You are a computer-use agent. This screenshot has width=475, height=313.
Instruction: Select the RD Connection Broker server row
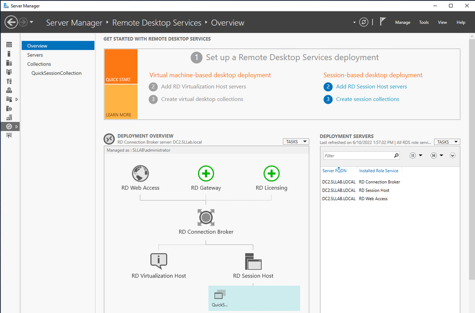[x=390, y=182]
